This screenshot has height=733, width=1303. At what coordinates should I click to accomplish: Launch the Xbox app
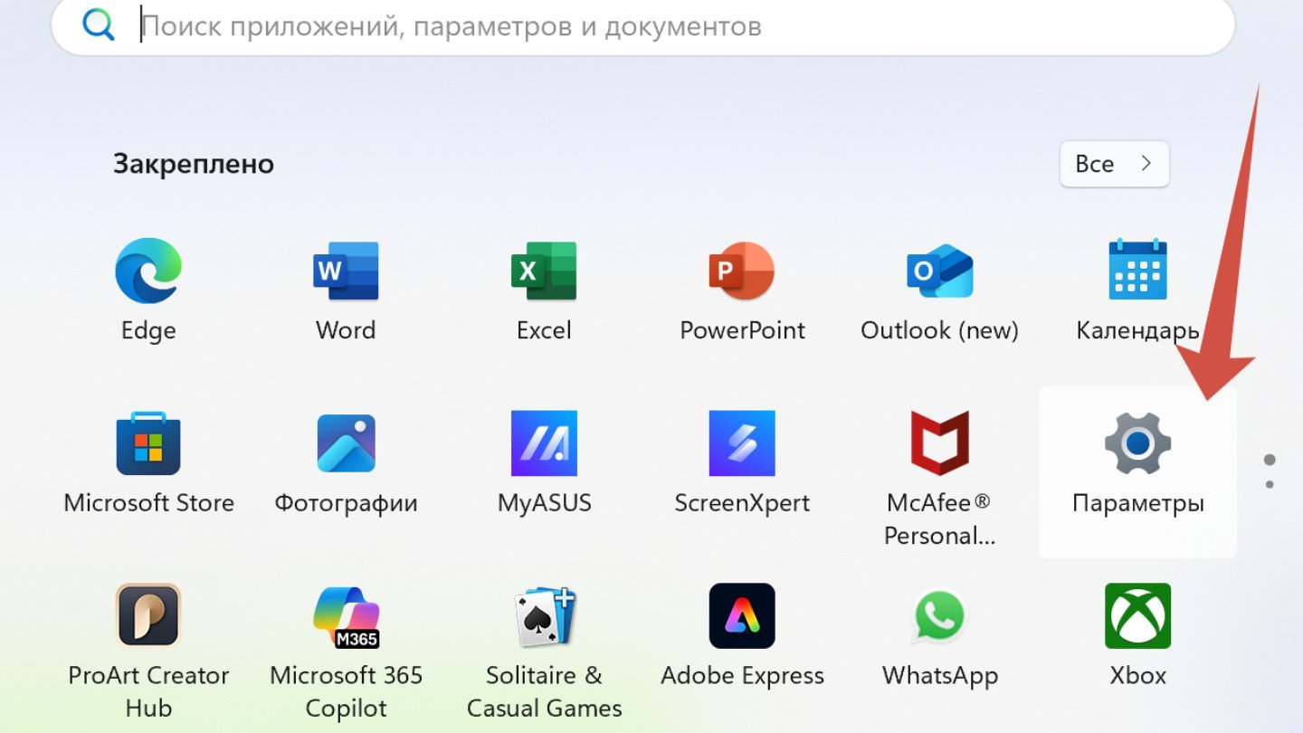pos(1138,615)
